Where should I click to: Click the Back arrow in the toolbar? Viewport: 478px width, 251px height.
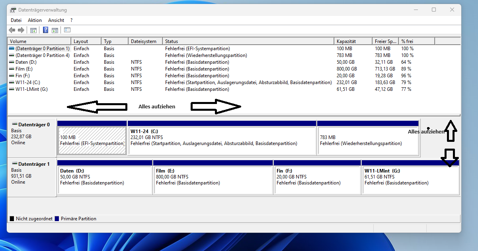click(12, 30)
